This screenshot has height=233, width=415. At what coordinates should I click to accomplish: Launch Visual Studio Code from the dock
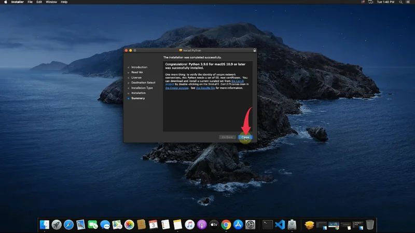click(280, 225)
